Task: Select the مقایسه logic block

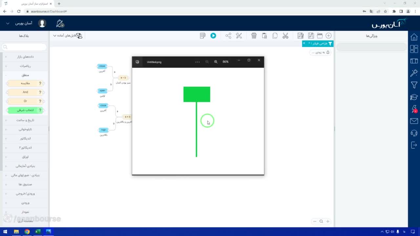Action: [x=26, y=83]
